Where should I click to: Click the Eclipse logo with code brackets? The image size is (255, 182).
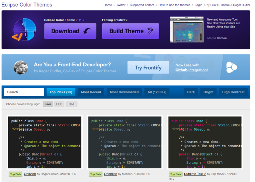(24, 30)
